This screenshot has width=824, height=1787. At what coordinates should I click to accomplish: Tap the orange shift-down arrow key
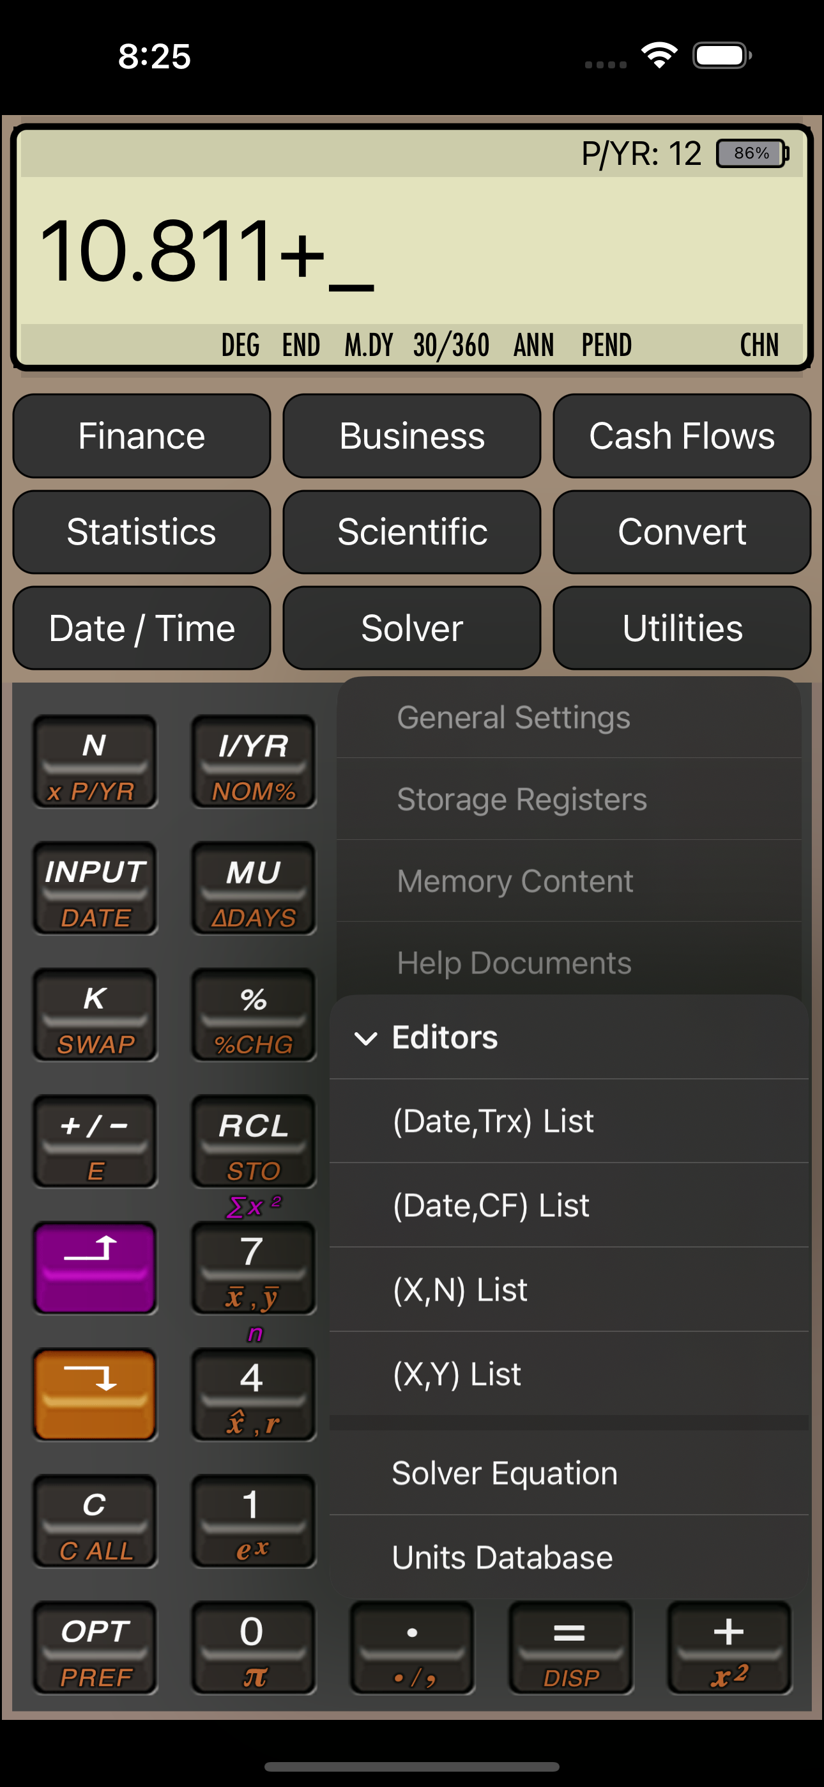[95, 1395]
